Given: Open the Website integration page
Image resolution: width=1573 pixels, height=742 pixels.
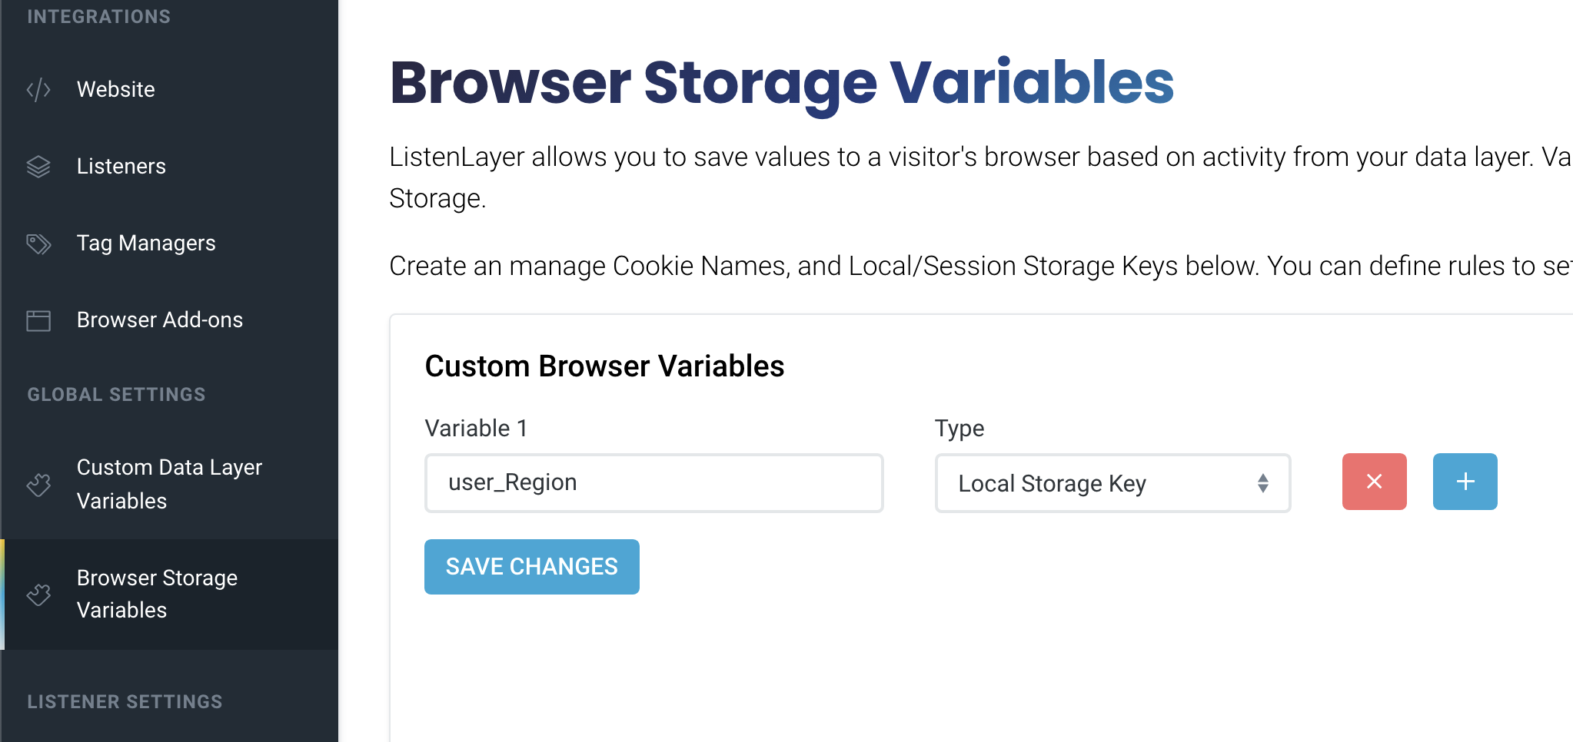Looking at the screenshot, I should pyautogui.click(x=115, y=89).
